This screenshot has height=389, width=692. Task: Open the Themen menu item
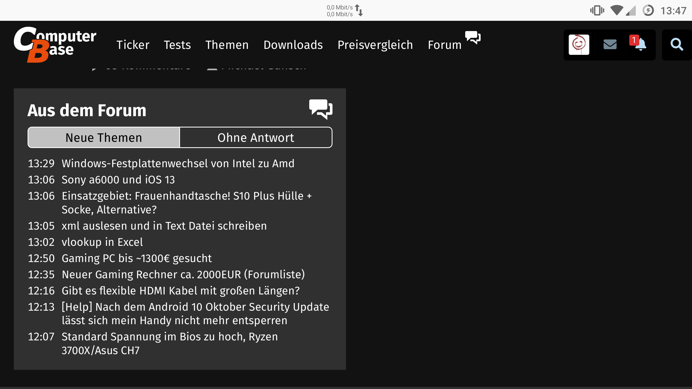pos(227,45)
